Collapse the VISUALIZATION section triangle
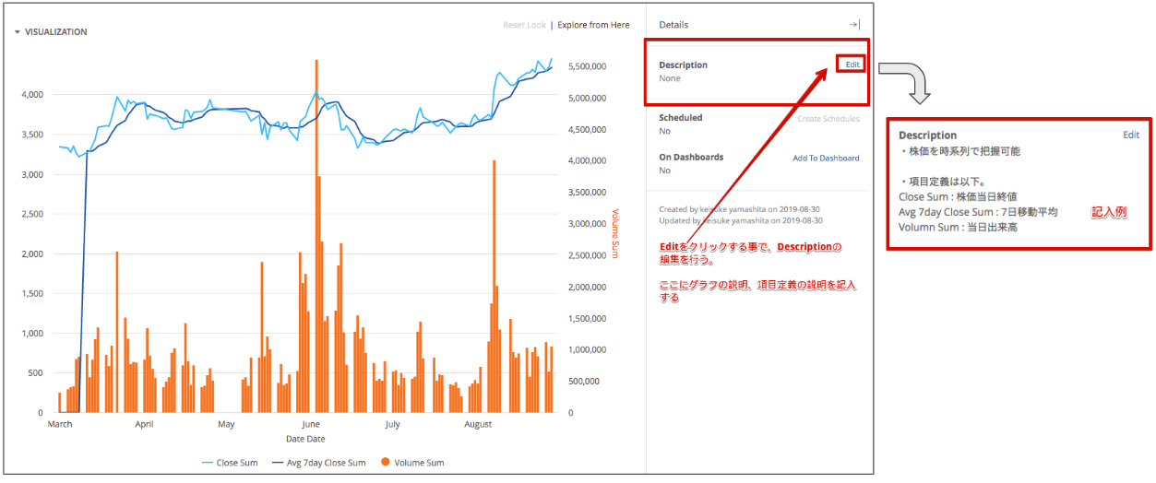This screenshot has height=483, width=1156. tap(18, 32)
